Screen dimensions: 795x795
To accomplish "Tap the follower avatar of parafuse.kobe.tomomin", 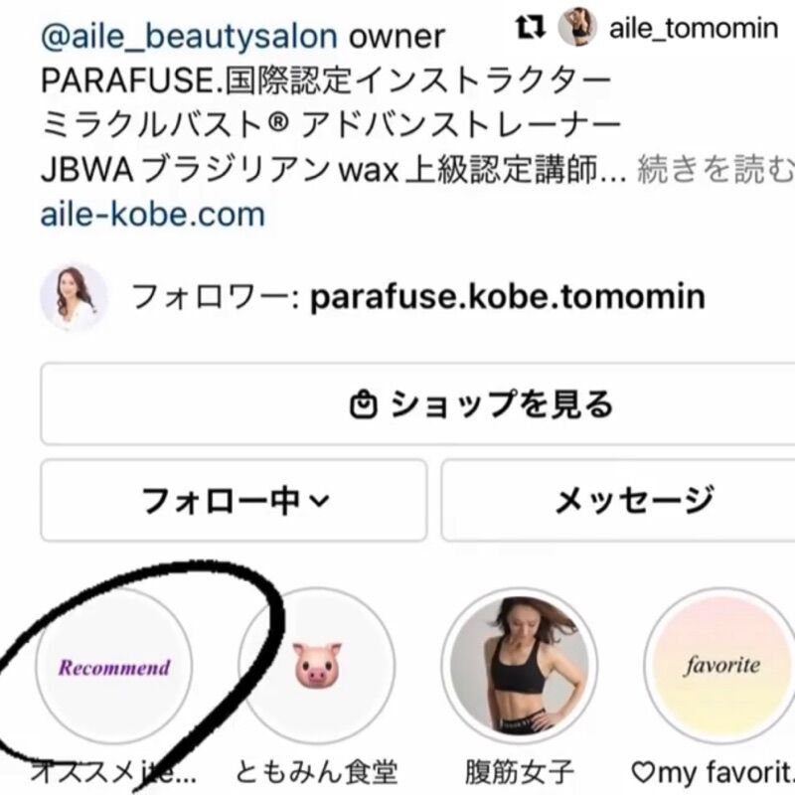I will [74, 297].
